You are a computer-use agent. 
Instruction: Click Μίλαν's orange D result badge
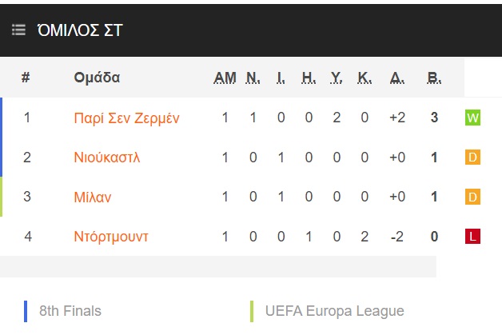[472, 197]
